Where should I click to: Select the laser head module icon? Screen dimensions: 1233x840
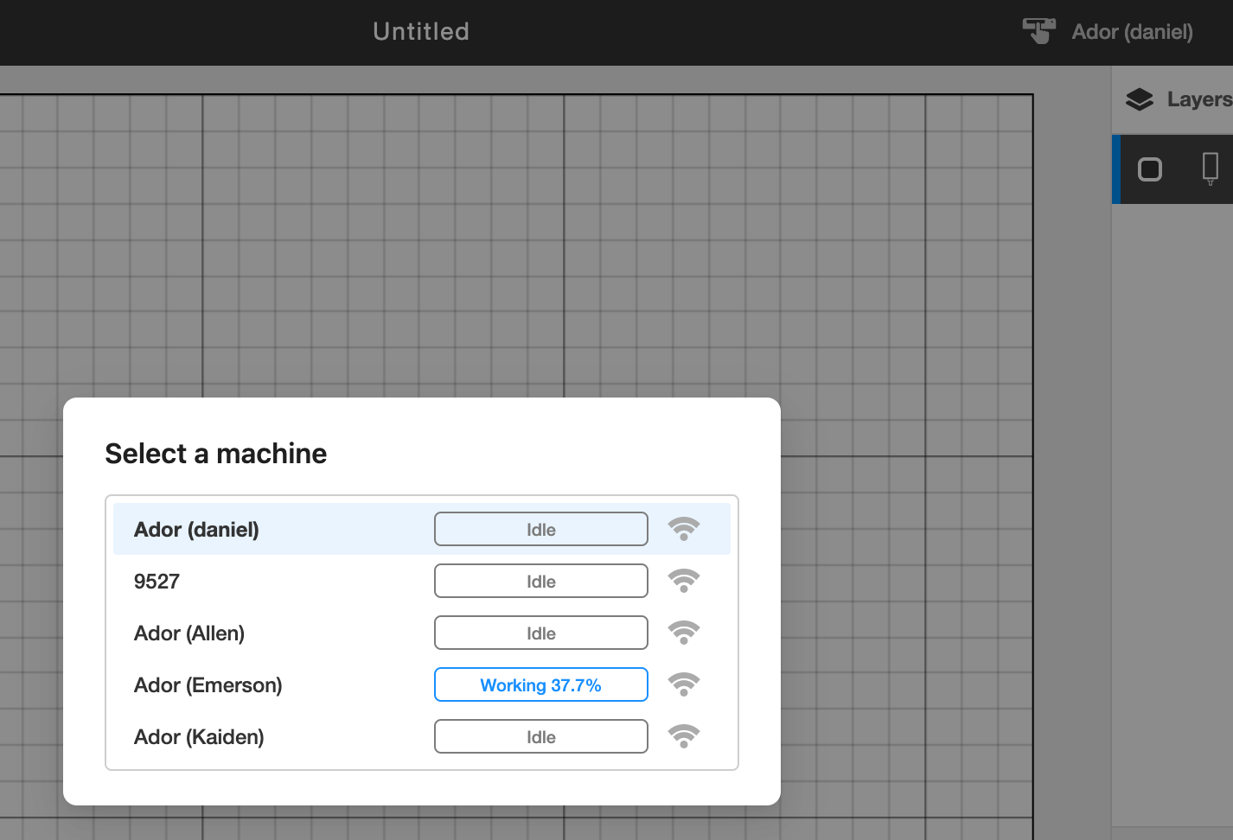click(1211, 169)
